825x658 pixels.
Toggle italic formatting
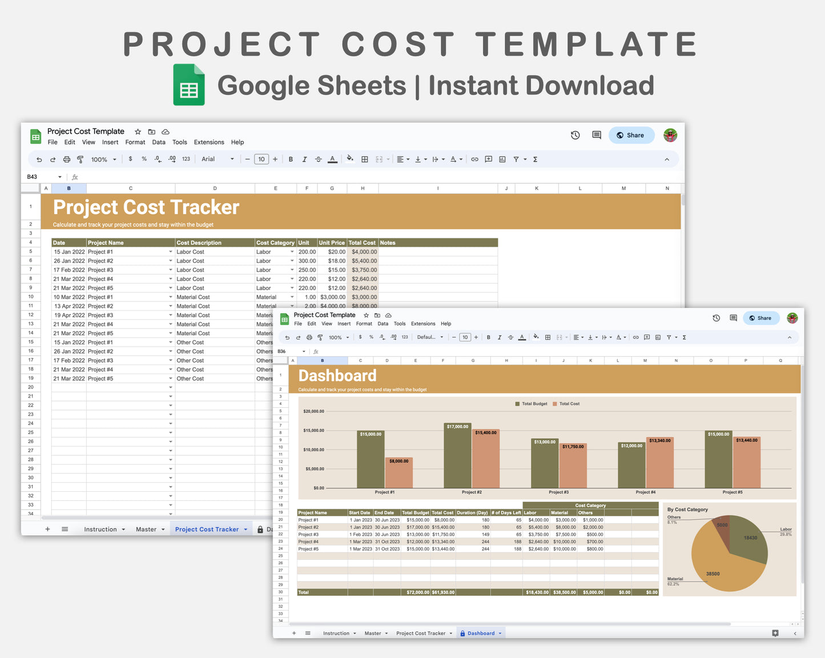click(x=304, y=159)
